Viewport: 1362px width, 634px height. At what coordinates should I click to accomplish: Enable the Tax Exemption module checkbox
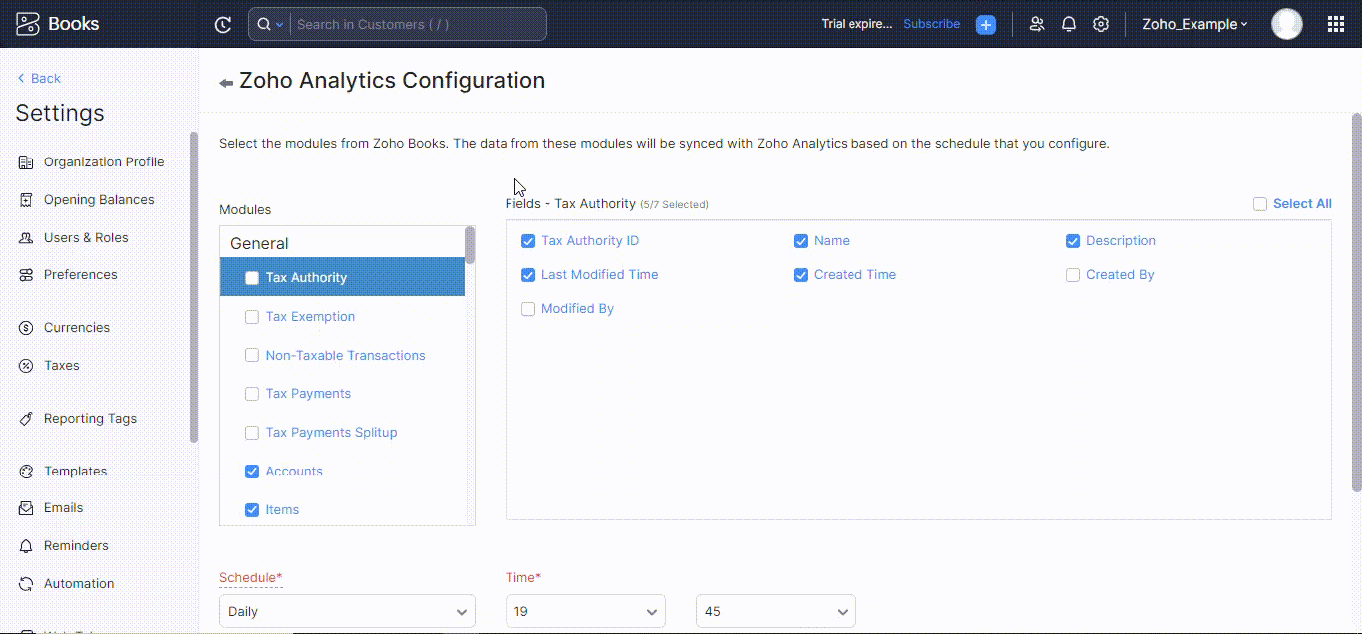[251, 316]
